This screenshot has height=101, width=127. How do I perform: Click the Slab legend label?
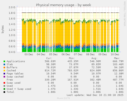point(10,64)
